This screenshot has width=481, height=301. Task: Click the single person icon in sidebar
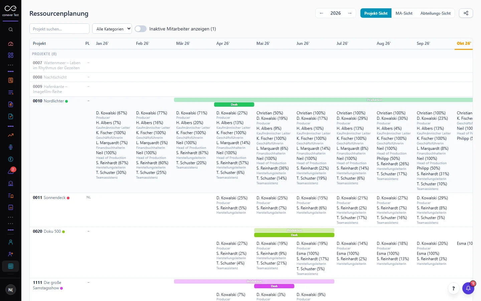click(x=11, y=242)
